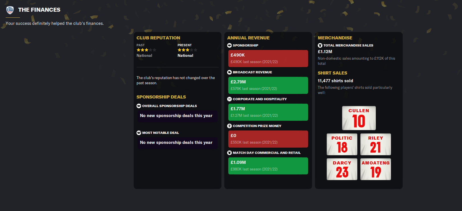This screenshot has height=211, width=462.
Task: Click the club crest icon beside The Finances
Action: click(10, 10)
